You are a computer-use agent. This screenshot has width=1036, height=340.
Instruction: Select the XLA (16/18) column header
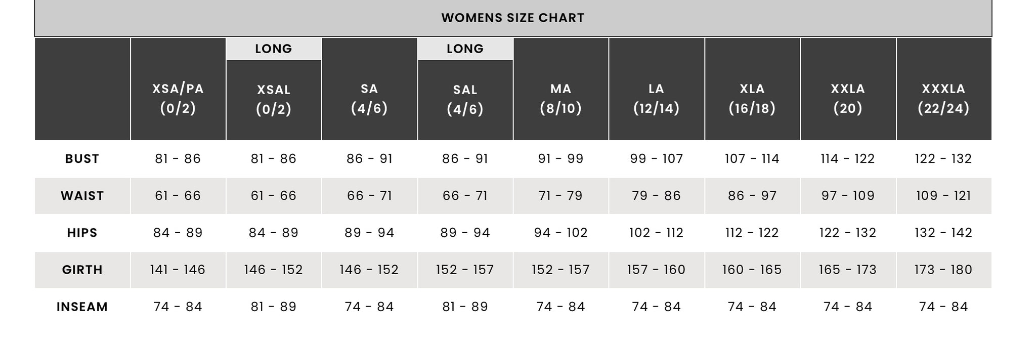coord(752,89)
